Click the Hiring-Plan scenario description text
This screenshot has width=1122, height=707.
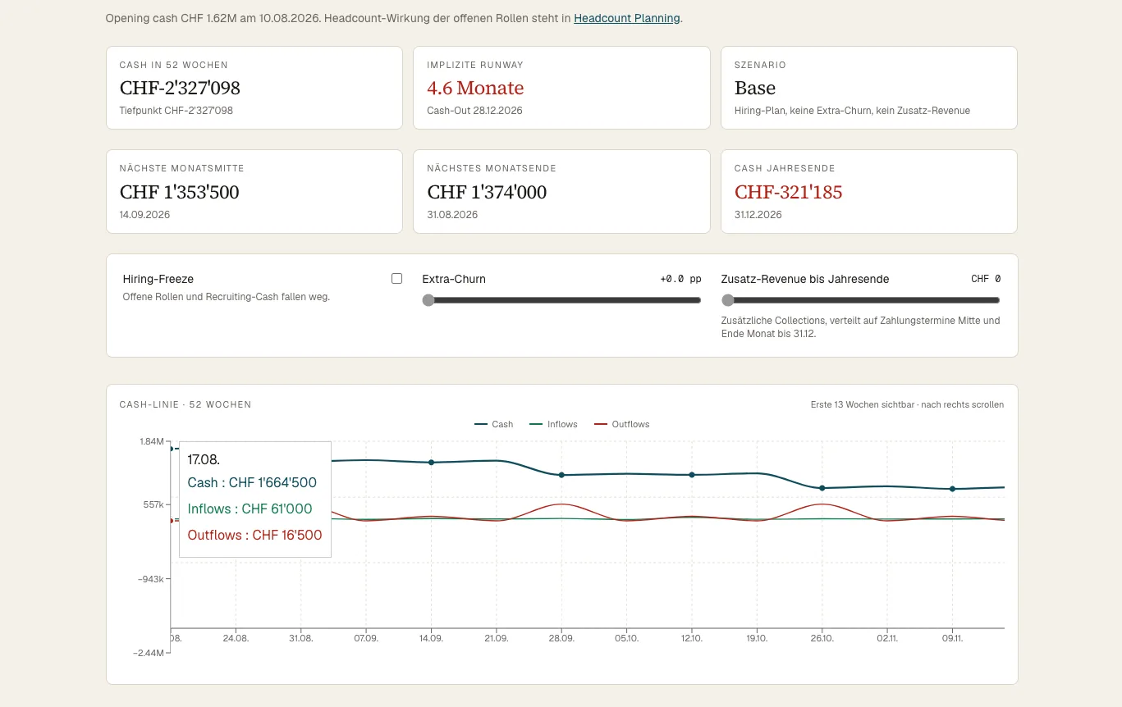[852, 111]
